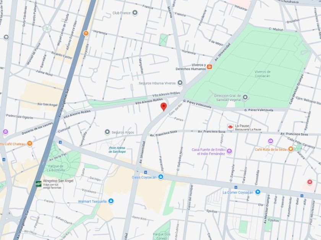
Task: Select the Direccion Gral. de Sanidad Vegetal pin
Action: [245, 98]
